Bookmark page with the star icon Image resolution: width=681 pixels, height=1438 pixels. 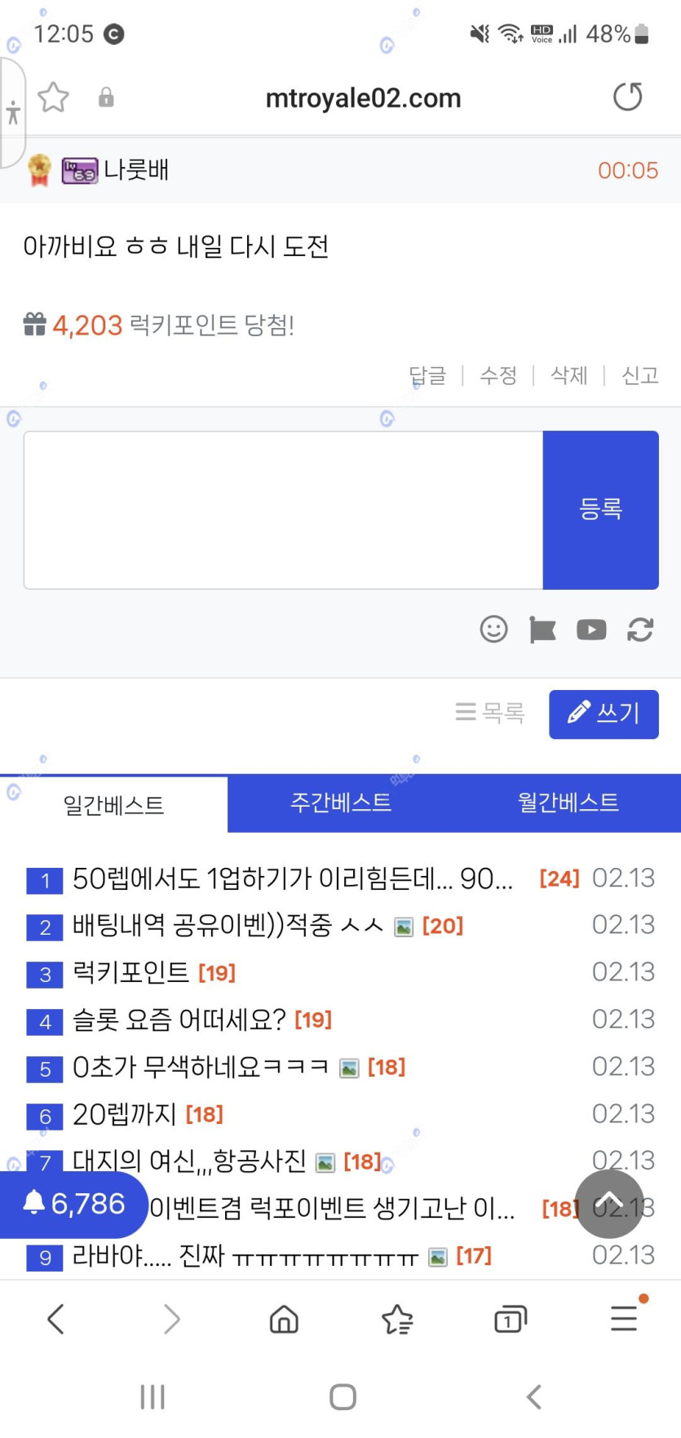pos(54,98)
